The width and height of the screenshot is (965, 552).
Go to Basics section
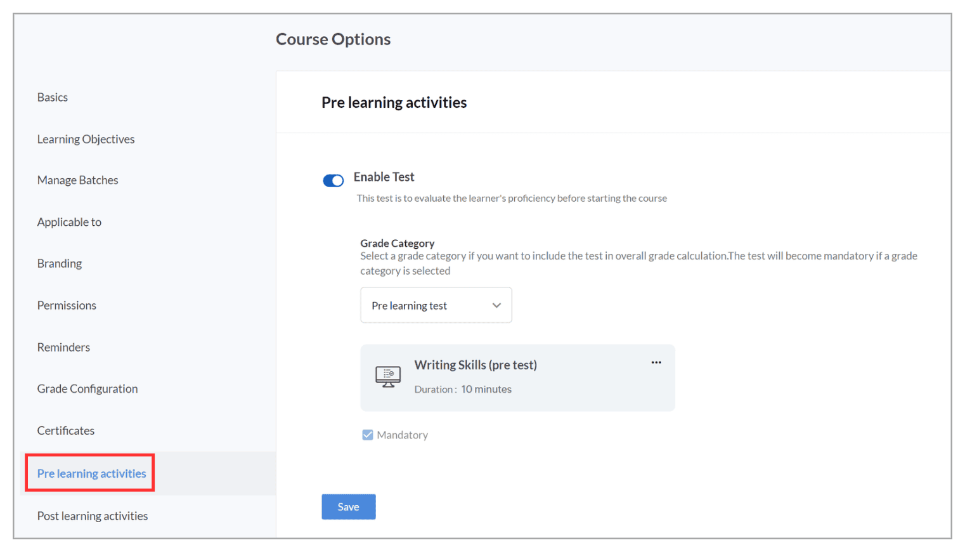pyautogui.click(x=53, y=98)
